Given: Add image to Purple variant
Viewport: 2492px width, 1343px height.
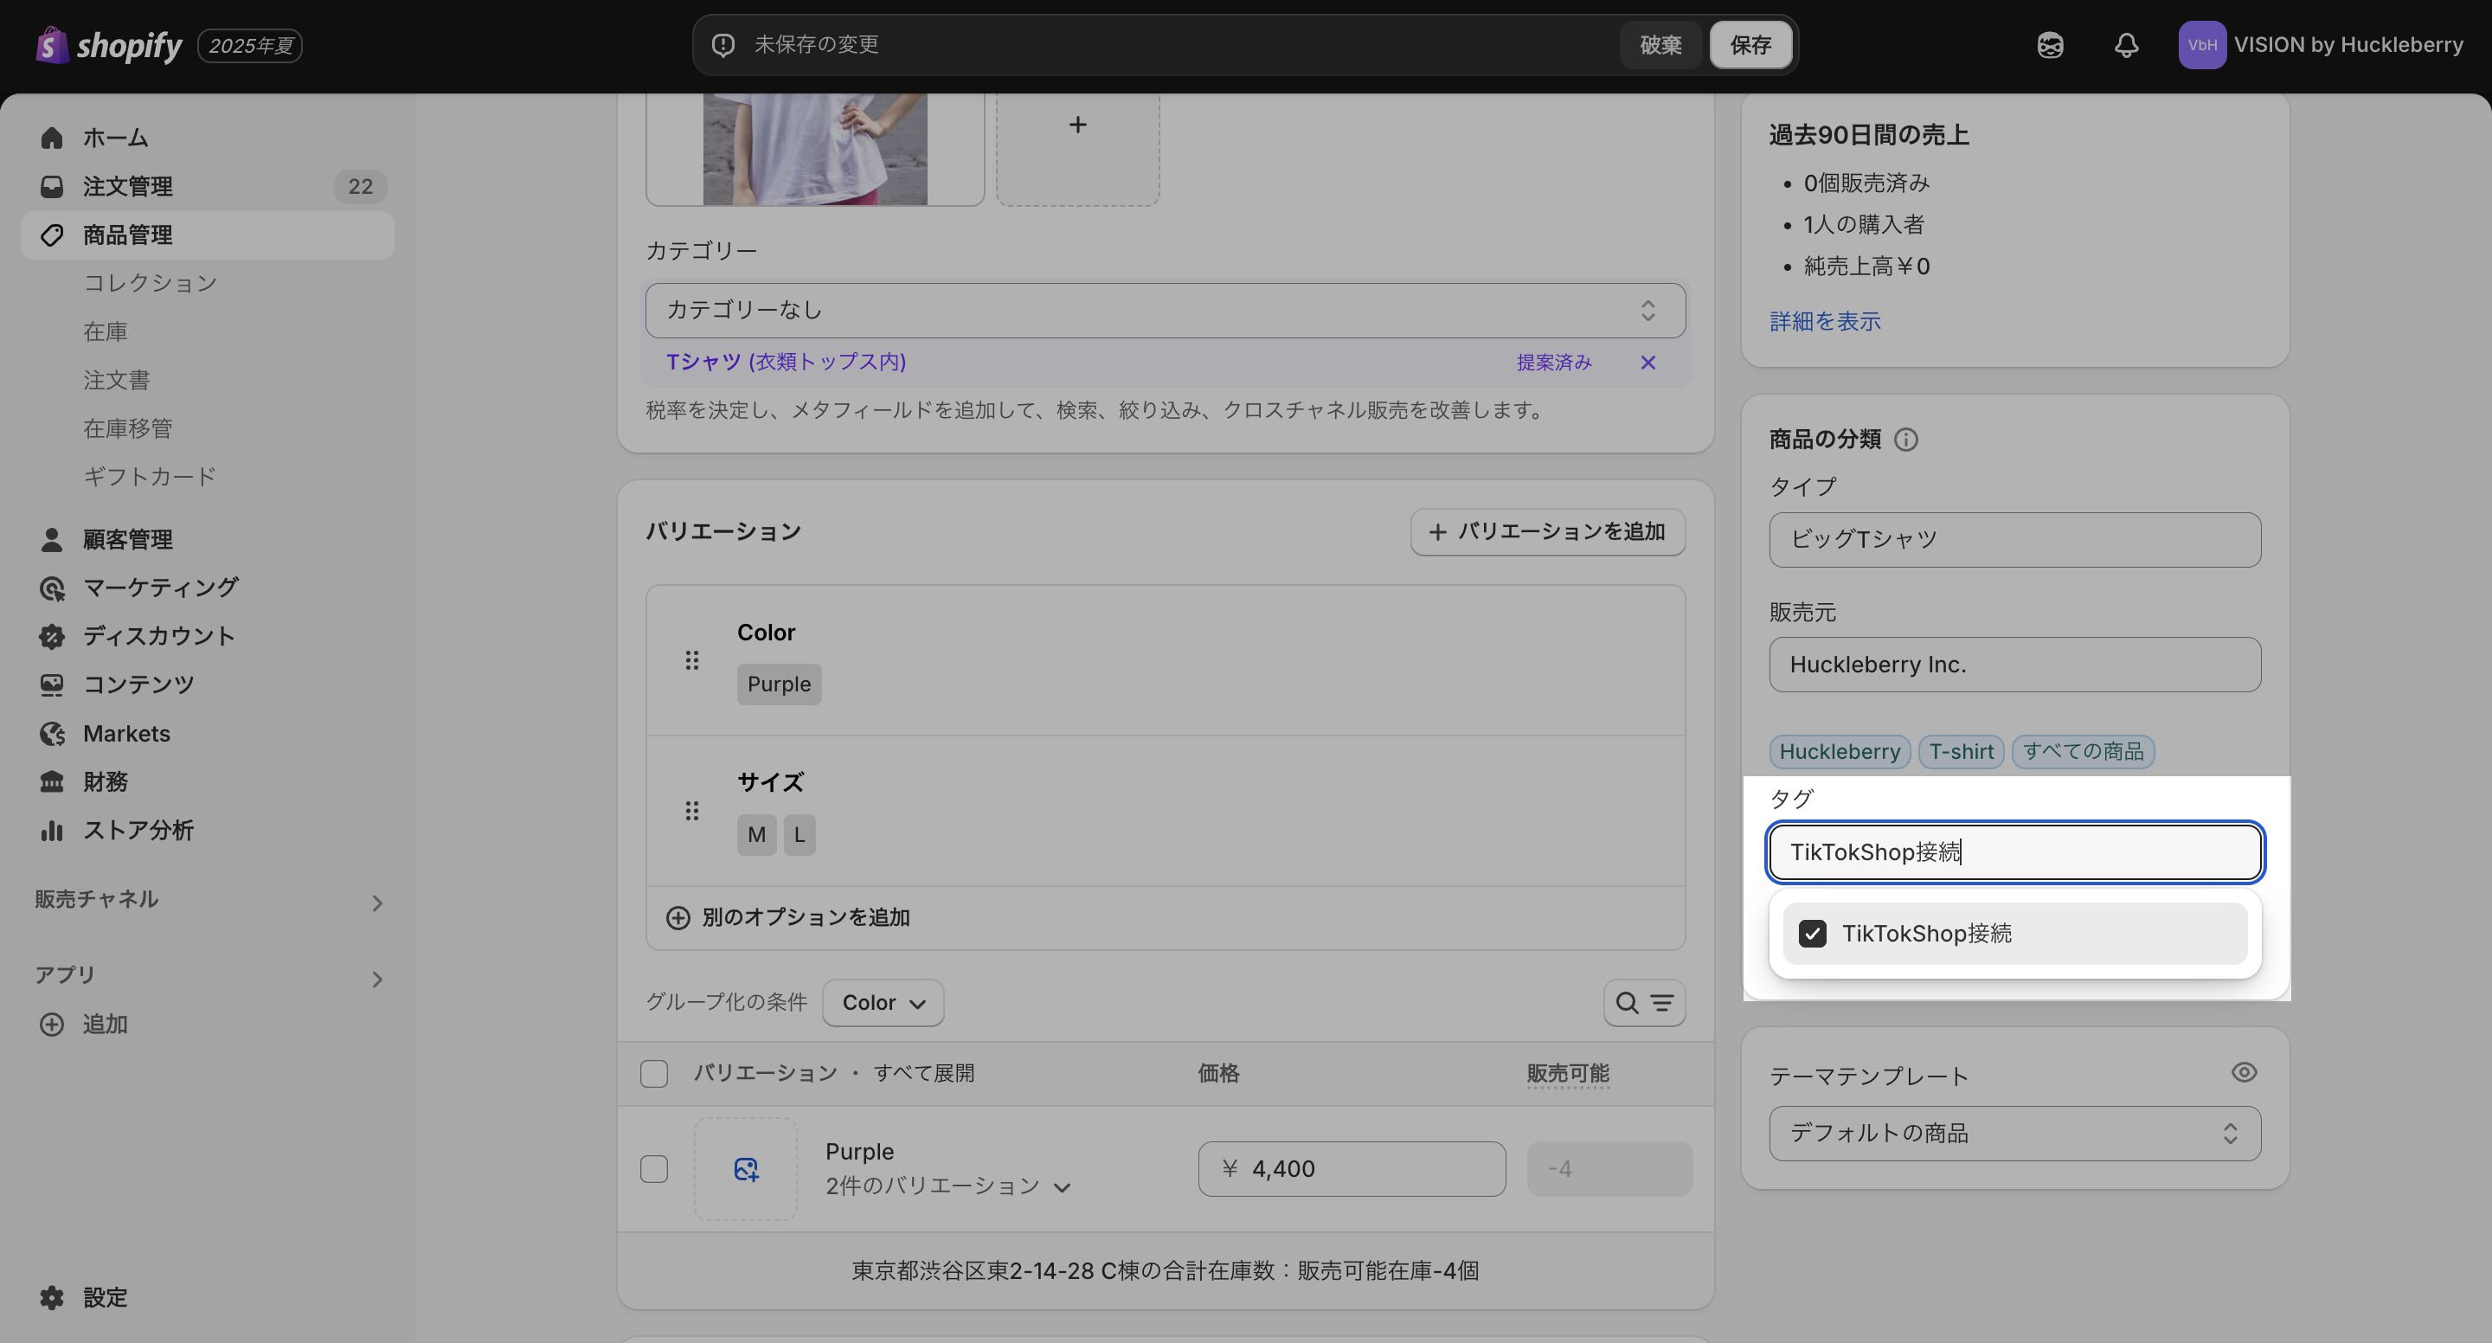Looking at the screenshot, I should 746,1169.
